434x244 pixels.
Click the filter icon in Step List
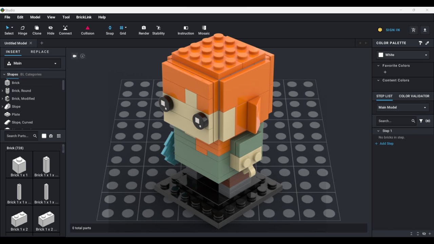(421, 121)
